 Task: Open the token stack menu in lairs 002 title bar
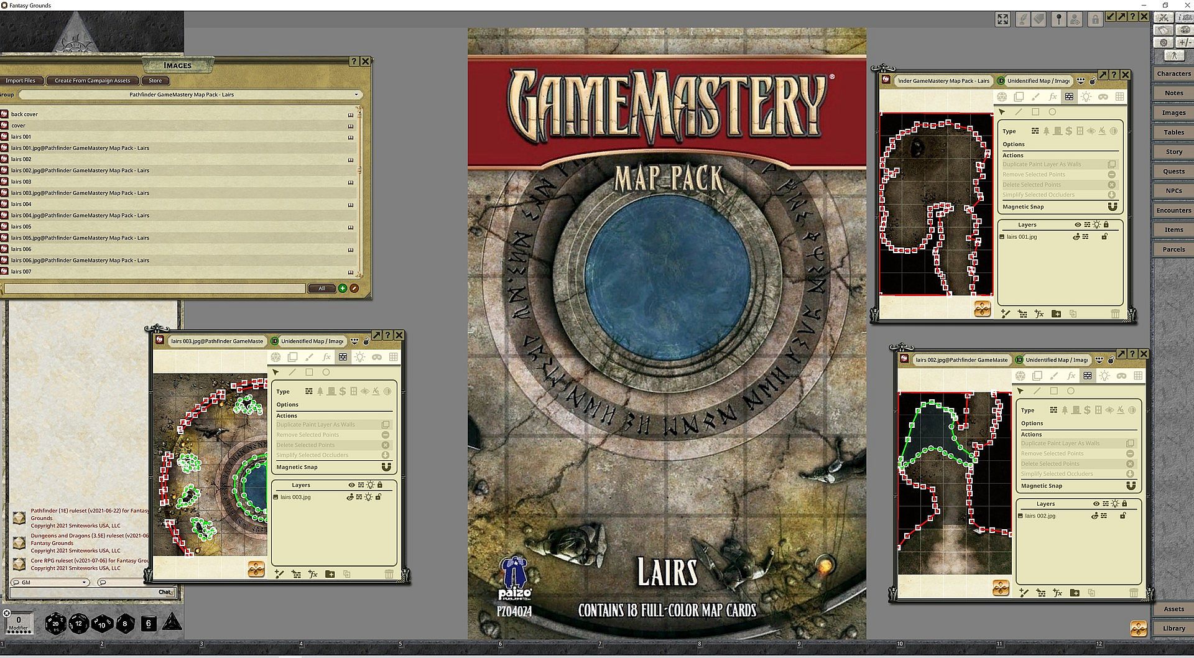pos(1099,360)
